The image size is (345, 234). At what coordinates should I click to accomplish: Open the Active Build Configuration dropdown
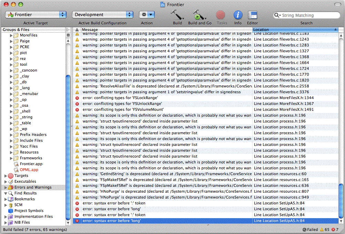(102, 14)
